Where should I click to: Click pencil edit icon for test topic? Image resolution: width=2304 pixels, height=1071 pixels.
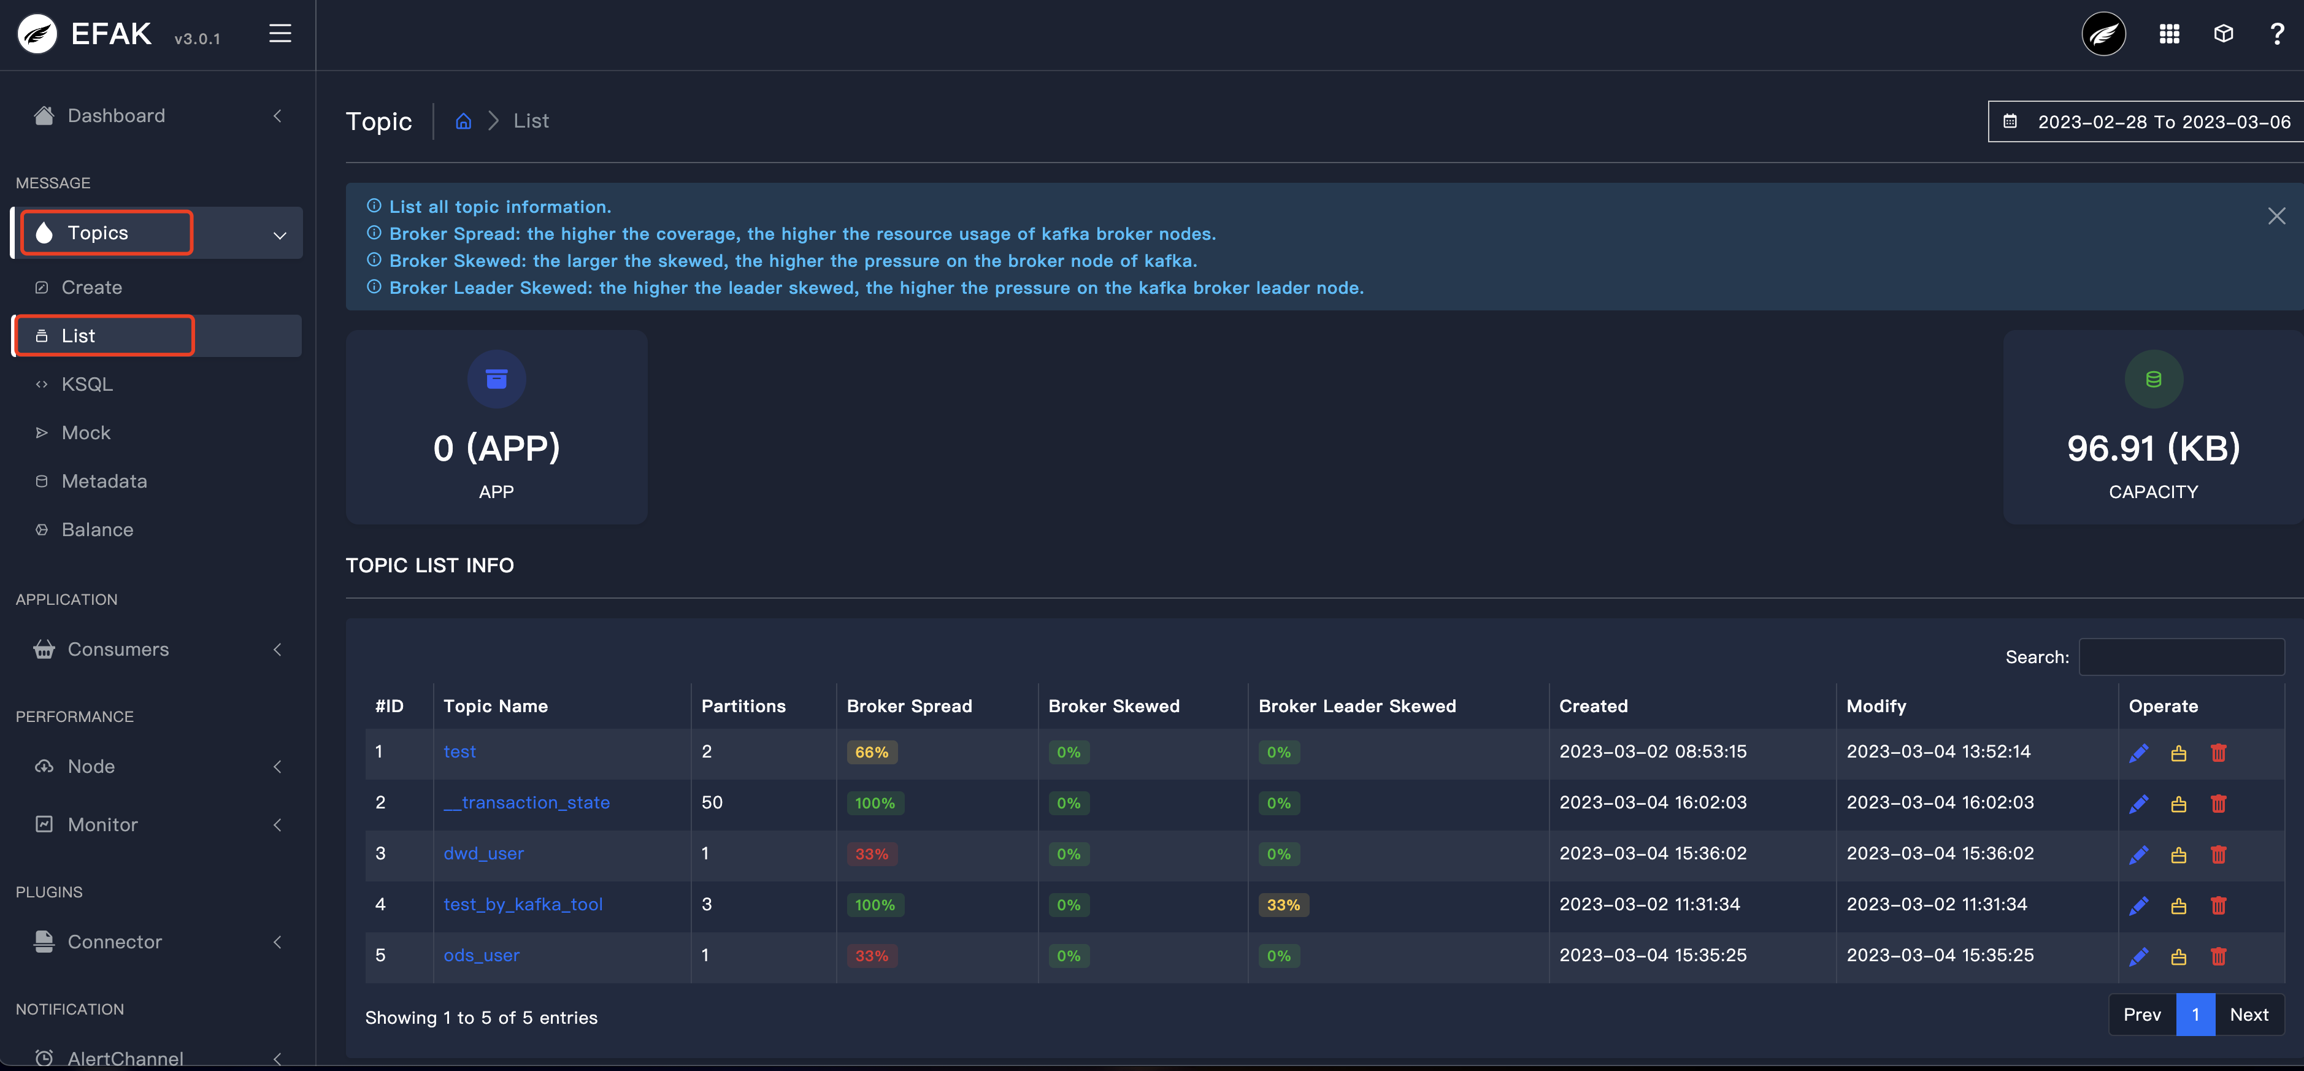(2138, 753)
